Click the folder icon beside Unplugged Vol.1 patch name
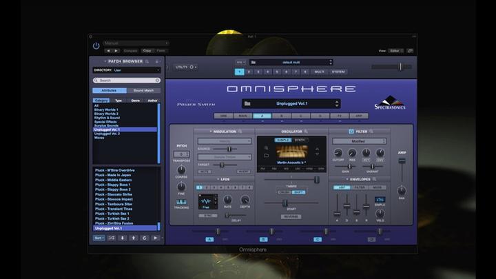The height and width of the screenshot is (279, 496). click(247, 103)
